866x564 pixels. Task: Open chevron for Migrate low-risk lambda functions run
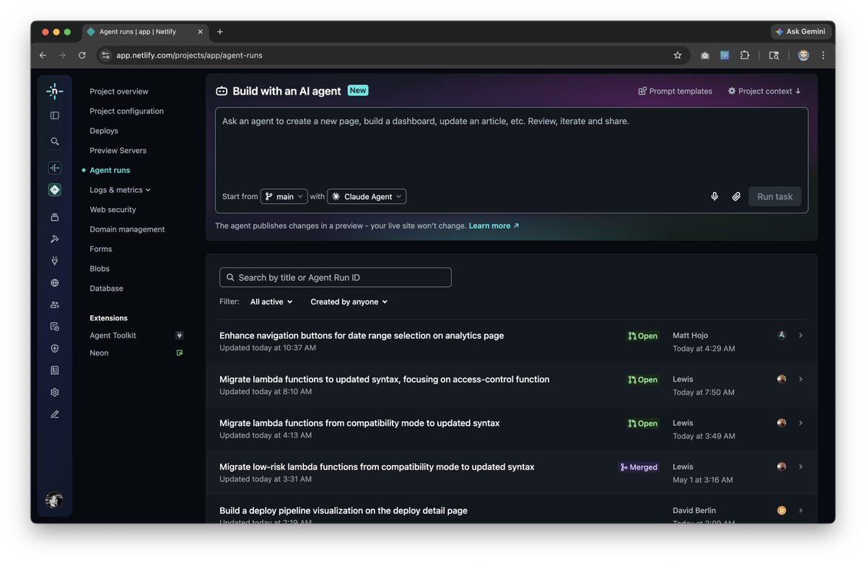[x=801, y=467]
